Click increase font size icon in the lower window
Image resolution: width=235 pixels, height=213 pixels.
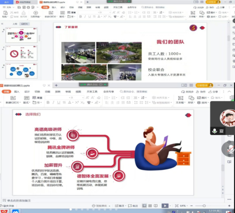(x=87, y=98)
